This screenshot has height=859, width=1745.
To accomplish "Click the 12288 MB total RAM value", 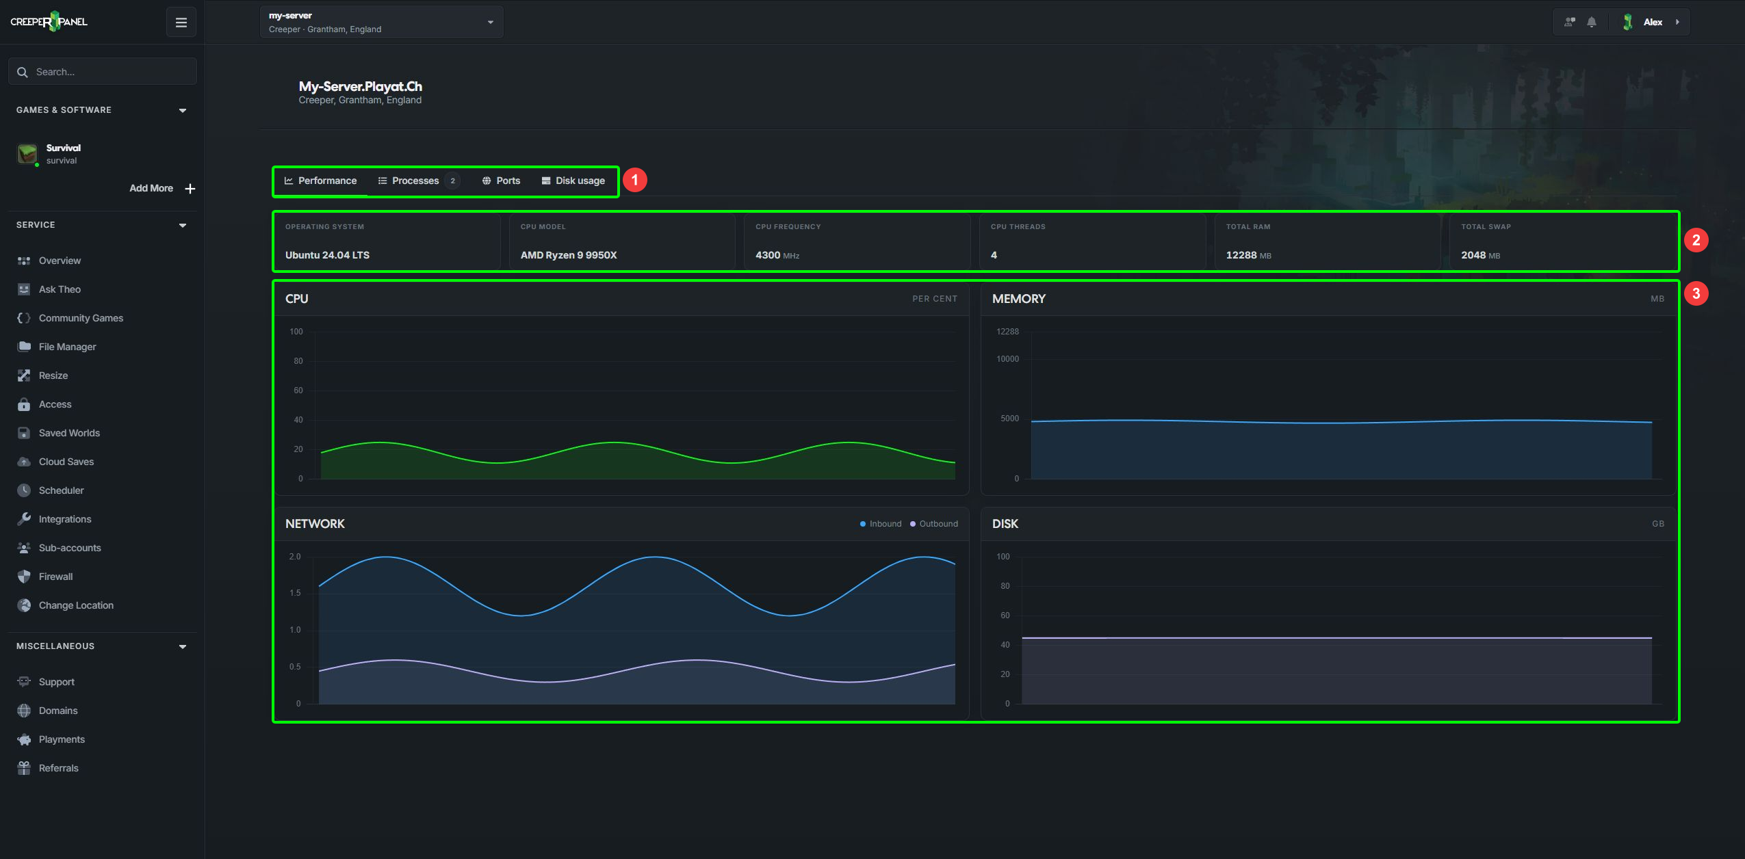I will coord(1248,255).
